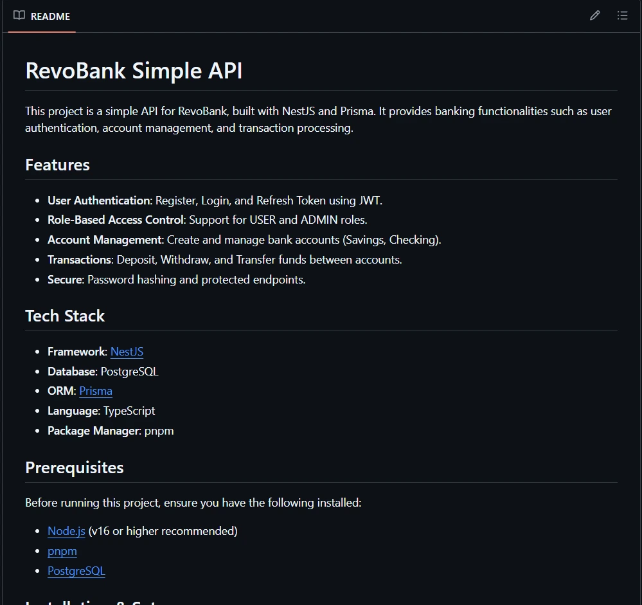Image resolution: width=642 pixels, height=605 pixels.
Task: Click the RevoBank Simple API title
Action: point(134,71)
